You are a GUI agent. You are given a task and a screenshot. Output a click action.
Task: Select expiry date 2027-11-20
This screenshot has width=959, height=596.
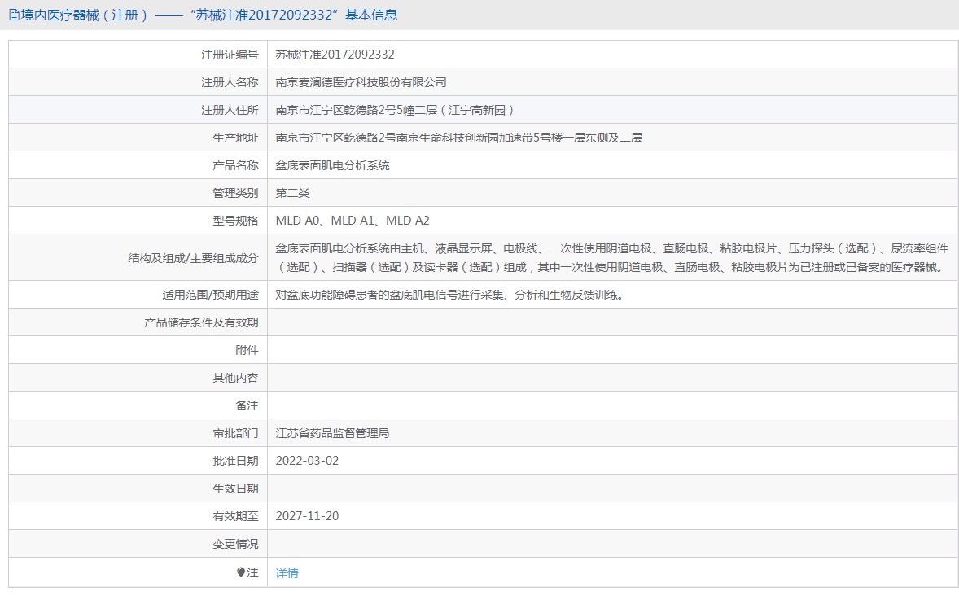pos(307,516)
